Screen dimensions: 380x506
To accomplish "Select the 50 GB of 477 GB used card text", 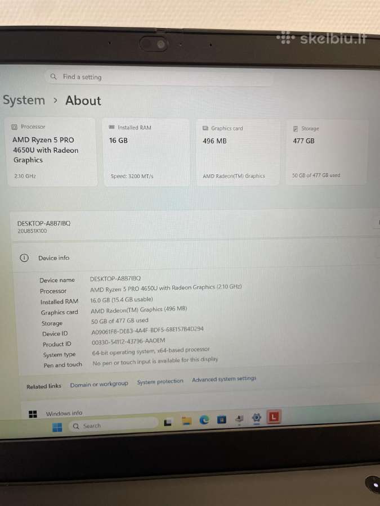I will (316, 175).
